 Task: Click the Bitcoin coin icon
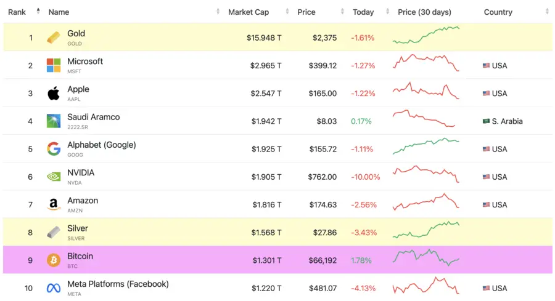[54, 260]
